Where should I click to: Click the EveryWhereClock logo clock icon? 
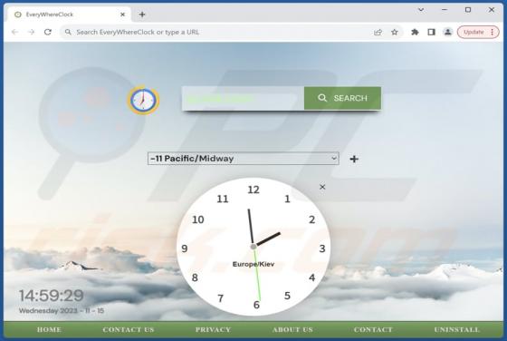coord(143,100)
